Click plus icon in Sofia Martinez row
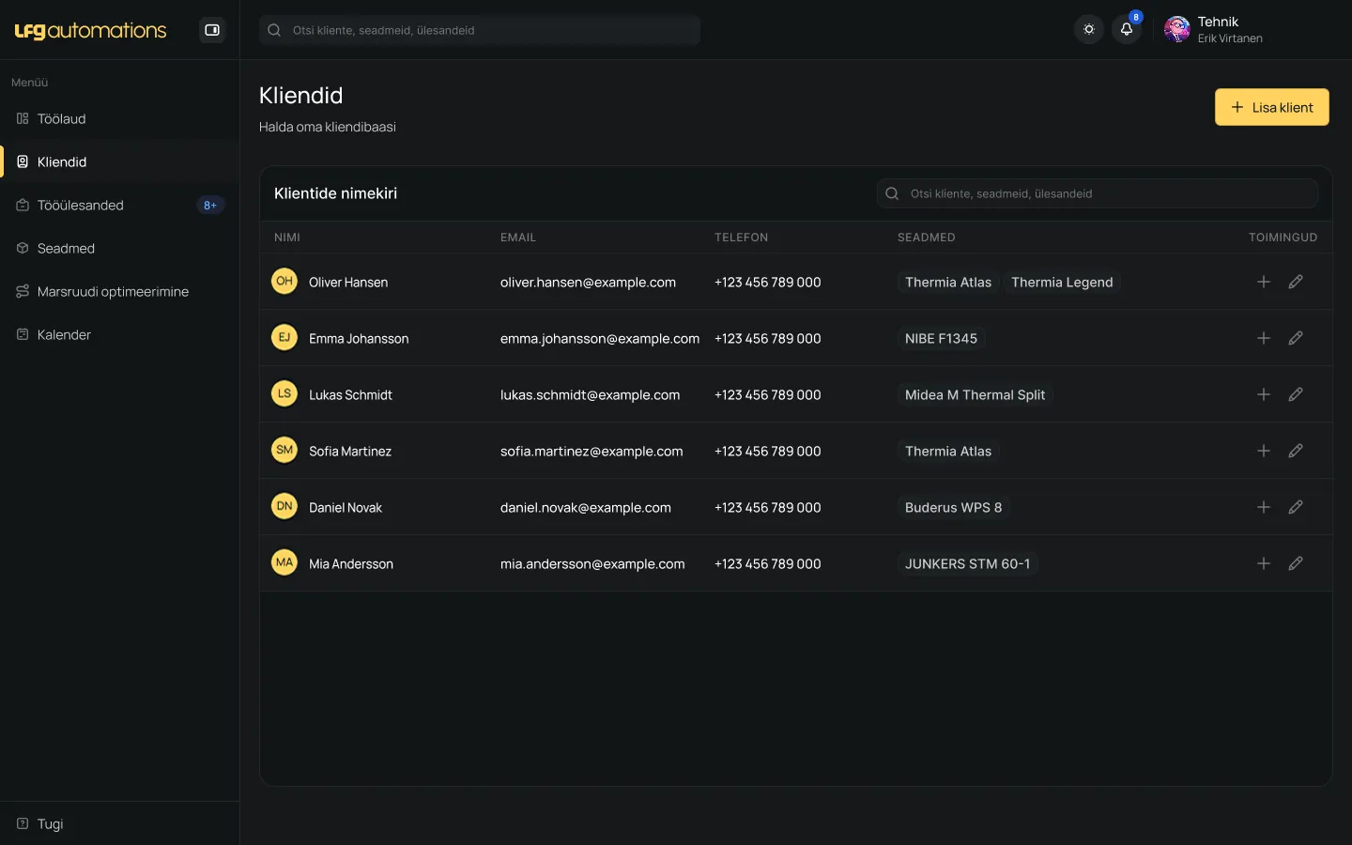The width and height of the screenshot is (1352, 845). pyautogui.click(x=1264, y=451)
